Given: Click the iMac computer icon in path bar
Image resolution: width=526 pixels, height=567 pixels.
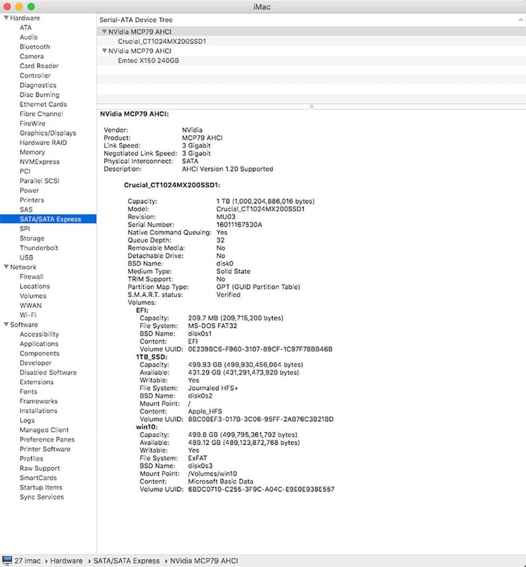Looking at the screenshot, I should pyautogui.click(x=7, y=560).
